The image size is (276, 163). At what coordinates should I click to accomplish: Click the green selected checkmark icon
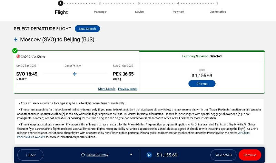[x=15, y=50]
